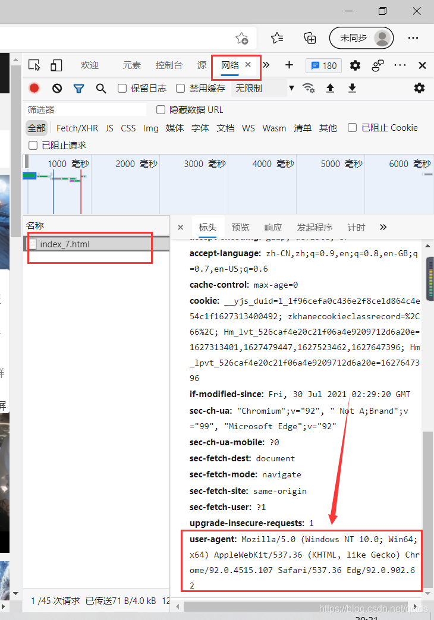The height and width of the screenshot is (620, 434).
Task: Open the 180 issues badge
Action: point(323,65)
